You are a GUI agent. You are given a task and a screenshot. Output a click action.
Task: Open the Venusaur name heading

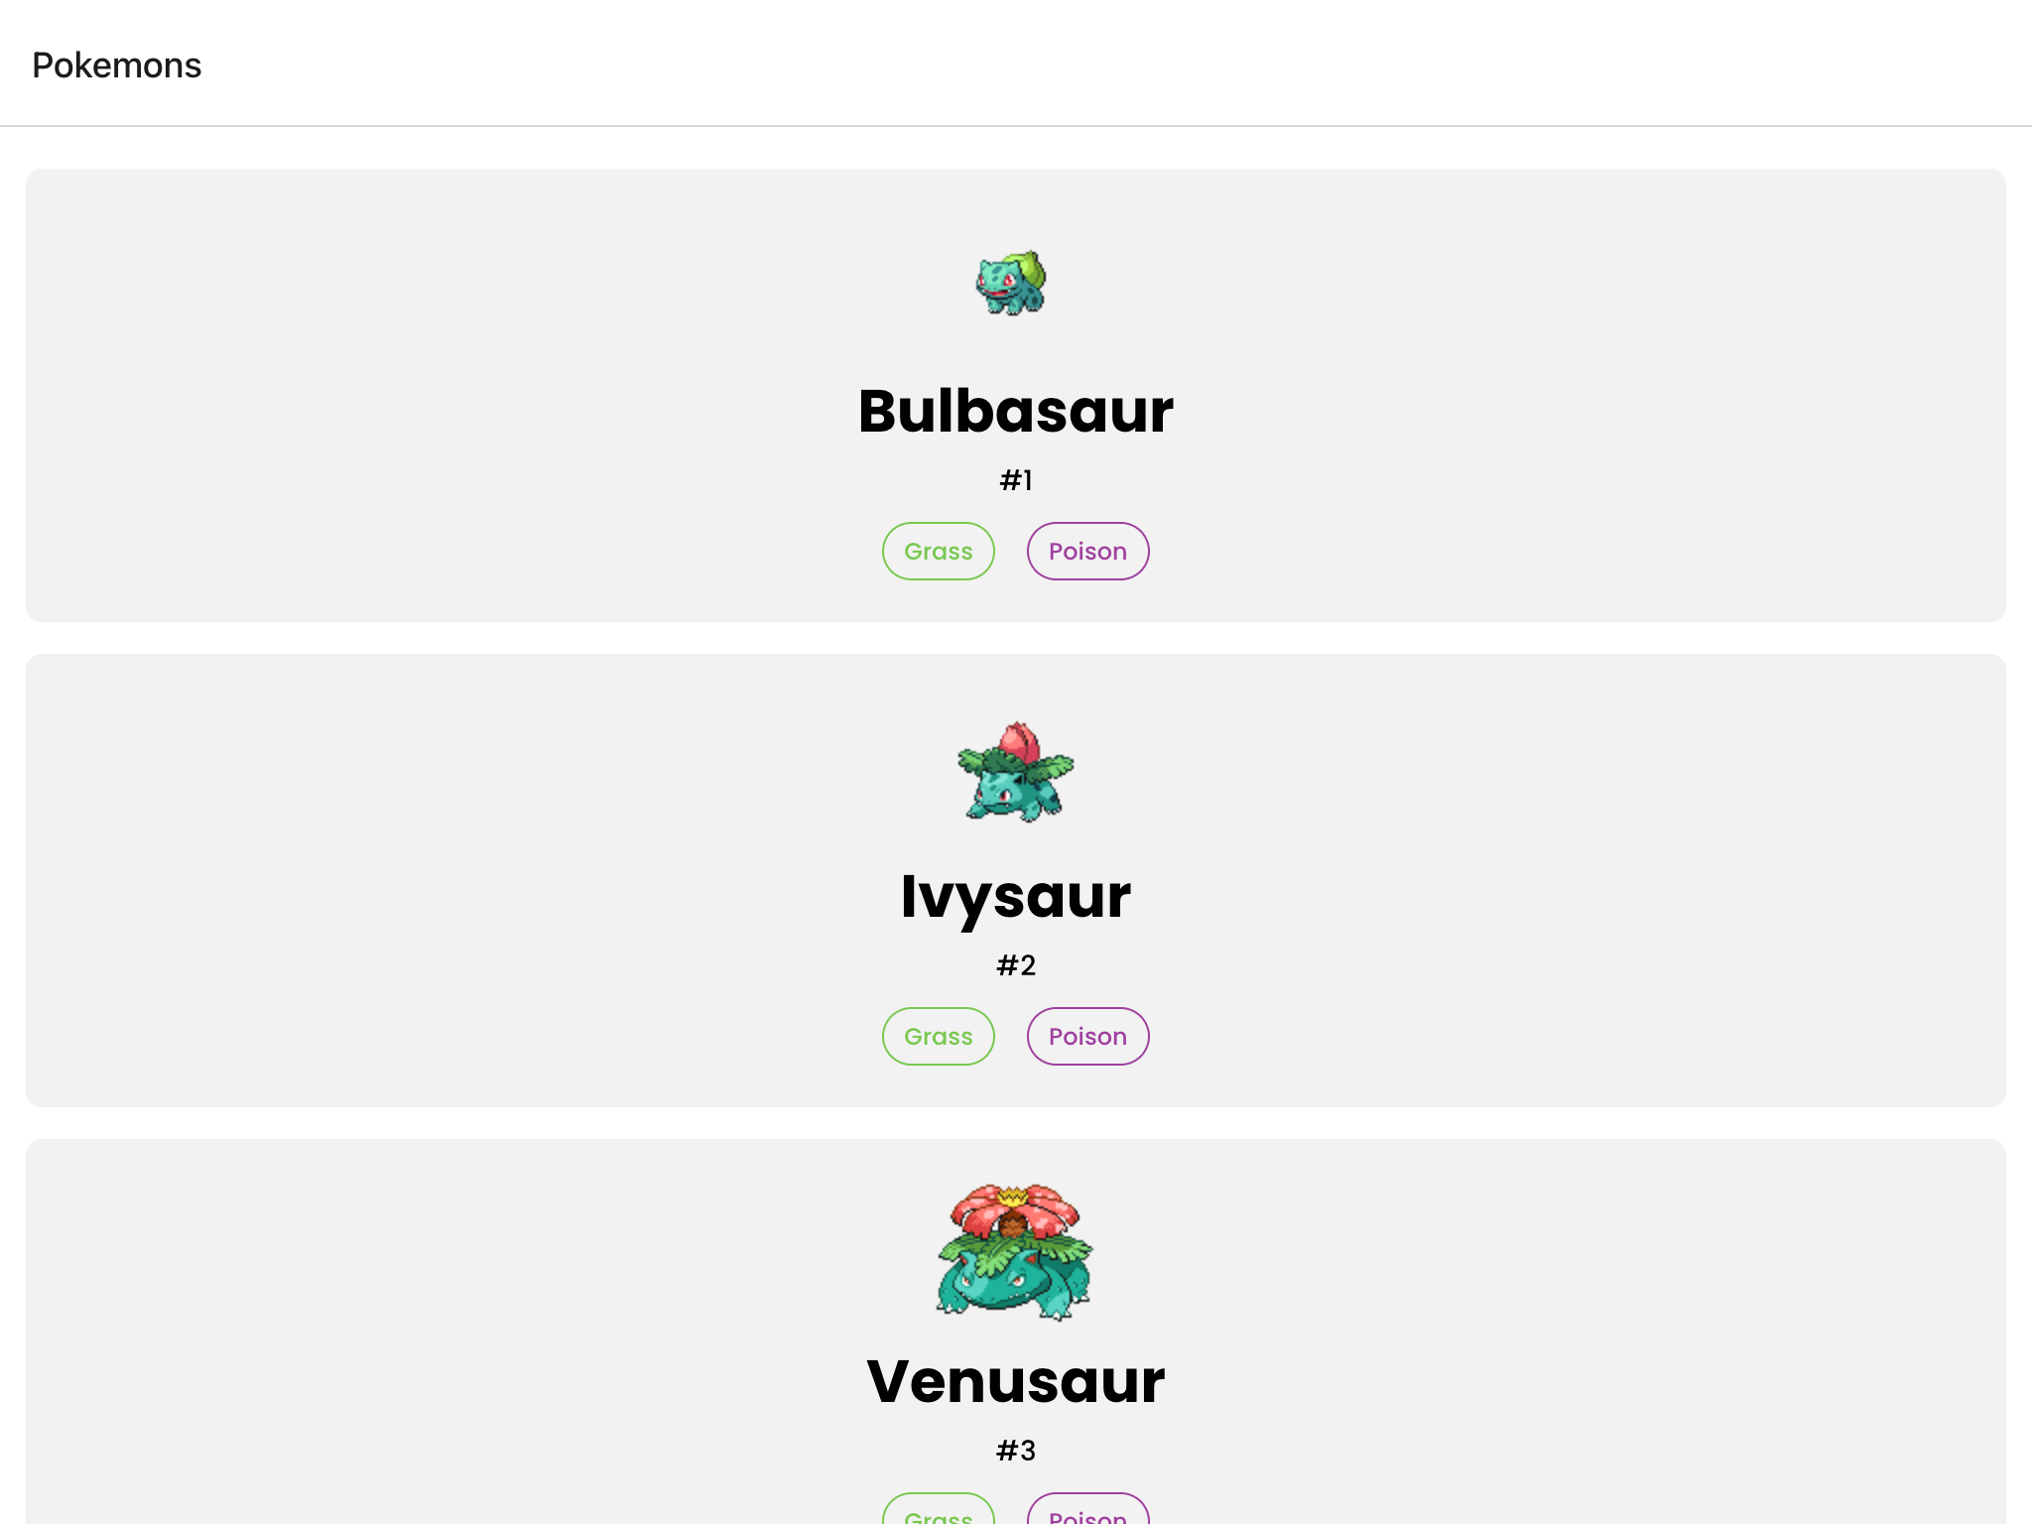point(1015,1381)
